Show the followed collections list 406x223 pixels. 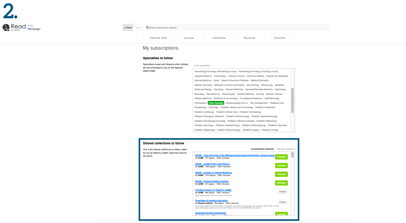point(286,149)
